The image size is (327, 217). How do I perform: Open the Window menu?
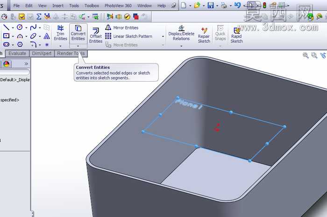[x=144, y=6]
